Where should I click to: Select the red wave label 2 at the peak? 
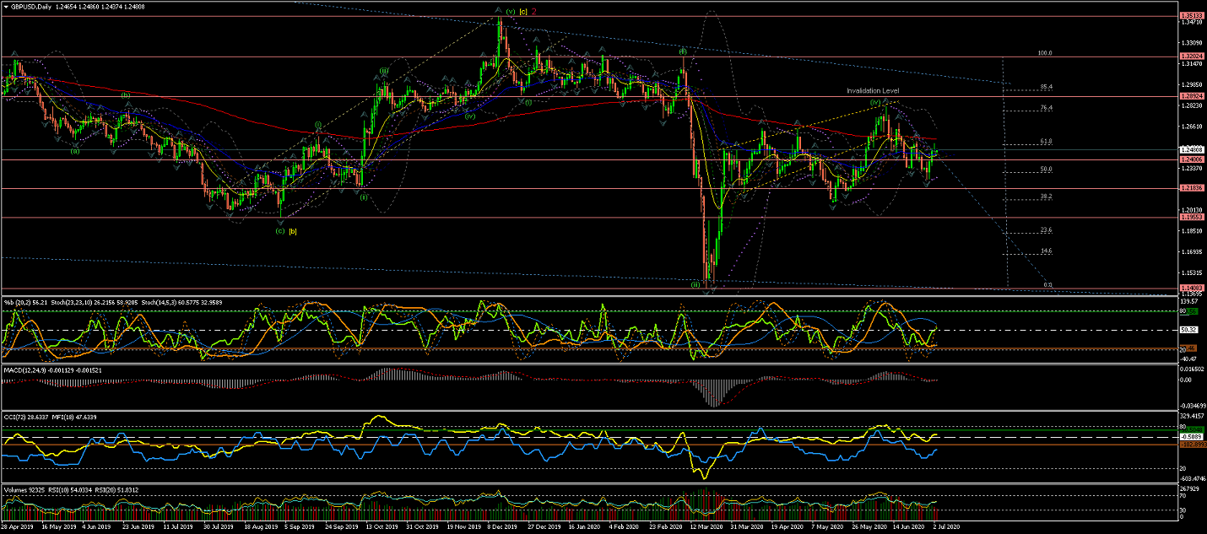click(x=533, y=12)
